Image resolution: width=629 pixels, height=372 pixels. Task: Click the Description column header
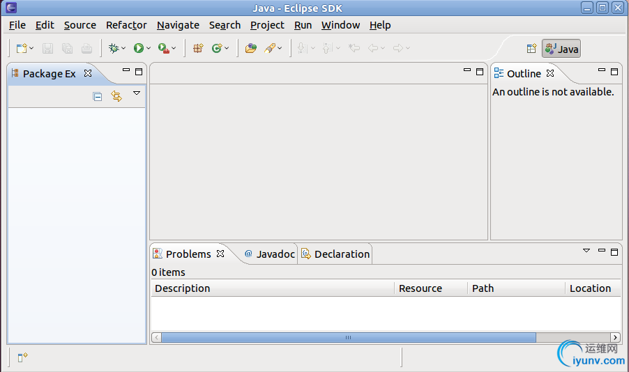[x=273, y=288]
